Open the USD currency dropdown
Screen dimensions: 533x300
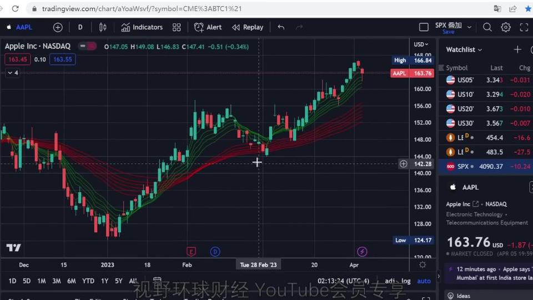click(x=421, y=44)
